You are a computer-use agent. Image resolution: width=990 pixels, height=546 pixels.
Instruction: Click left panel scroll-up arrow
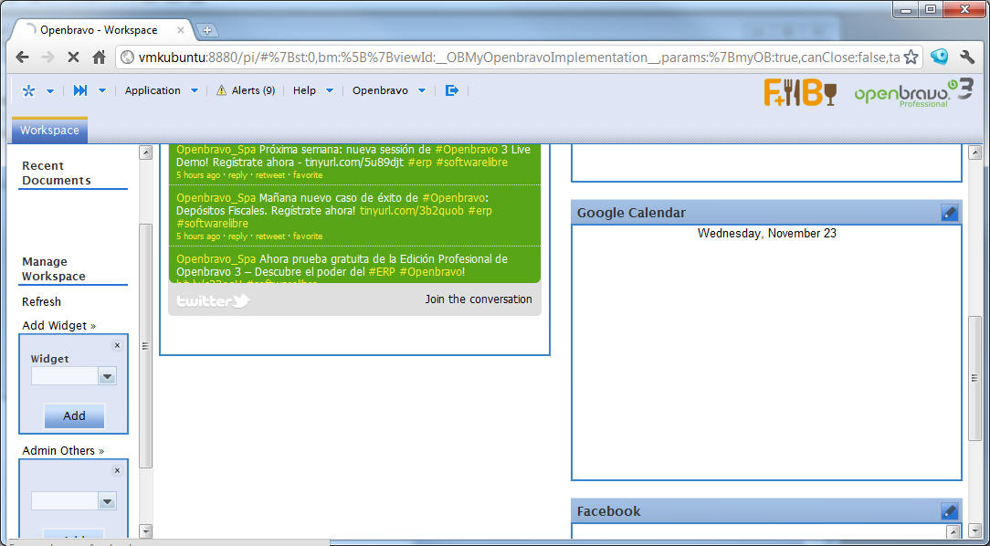[145, 152]
